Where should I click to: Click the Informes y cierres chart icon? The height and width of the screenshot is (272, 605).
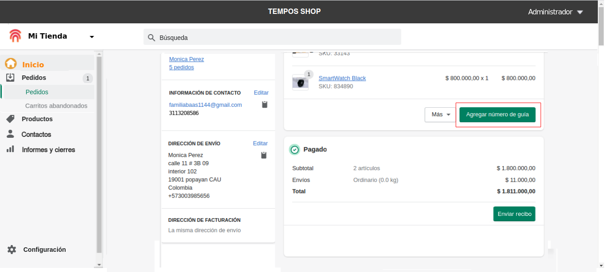(x=10, y=149)
